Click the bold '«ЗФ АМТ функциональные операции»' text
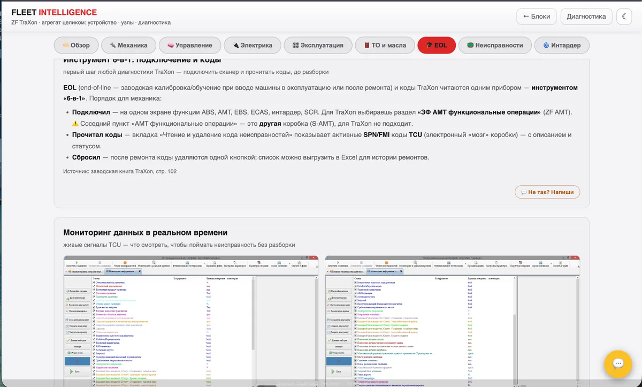Image resolution: width=642 pixels, height=387 pixels. (479, 112)
